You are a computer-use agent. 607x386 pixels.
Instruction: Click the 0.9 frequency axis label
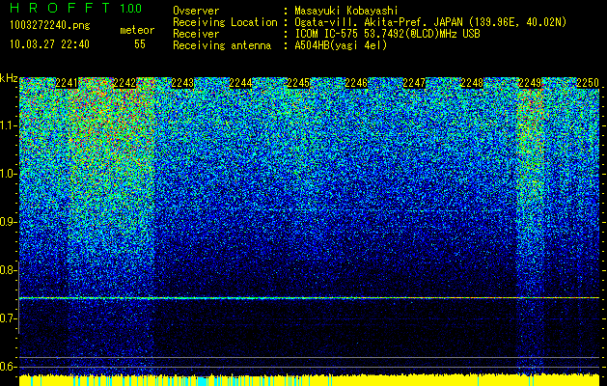9,222
